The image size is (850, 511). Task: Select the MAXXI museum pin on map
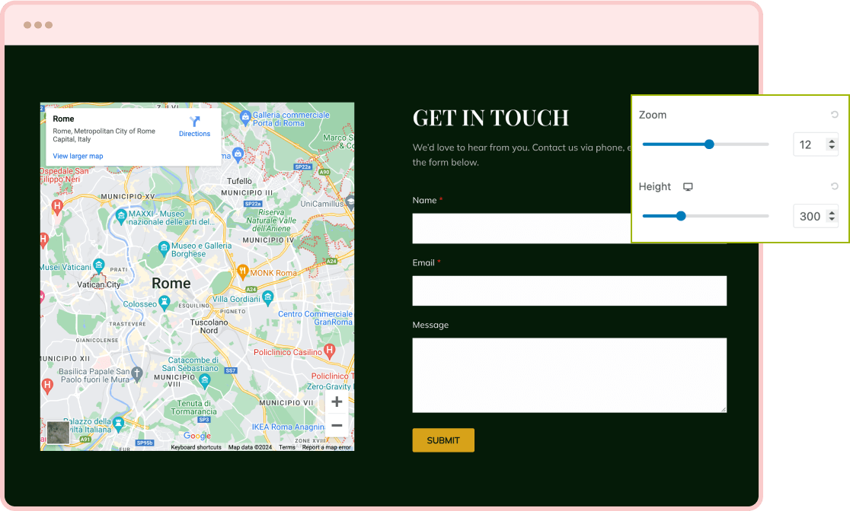(x=121, y=217)
